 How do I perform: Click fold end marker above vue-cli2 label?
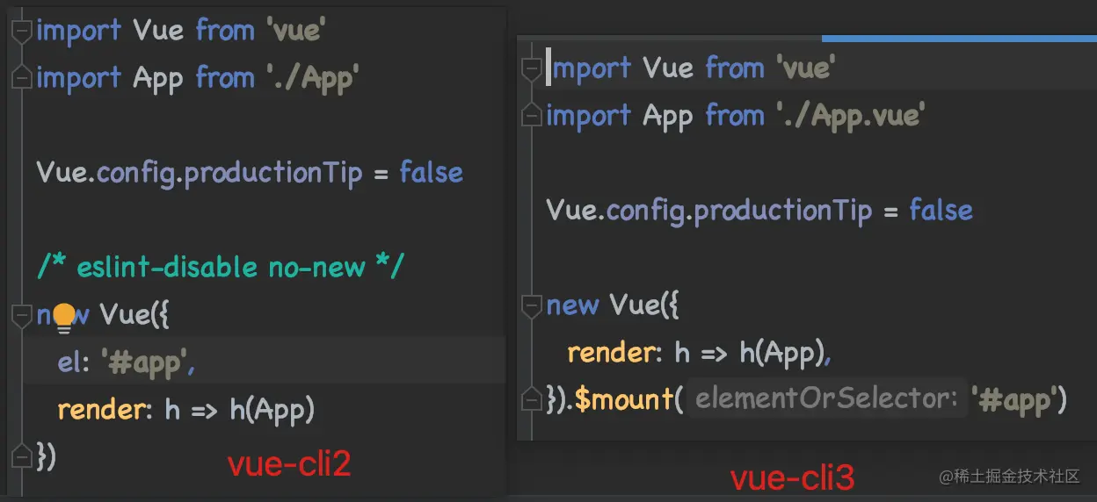coord(22,456)
